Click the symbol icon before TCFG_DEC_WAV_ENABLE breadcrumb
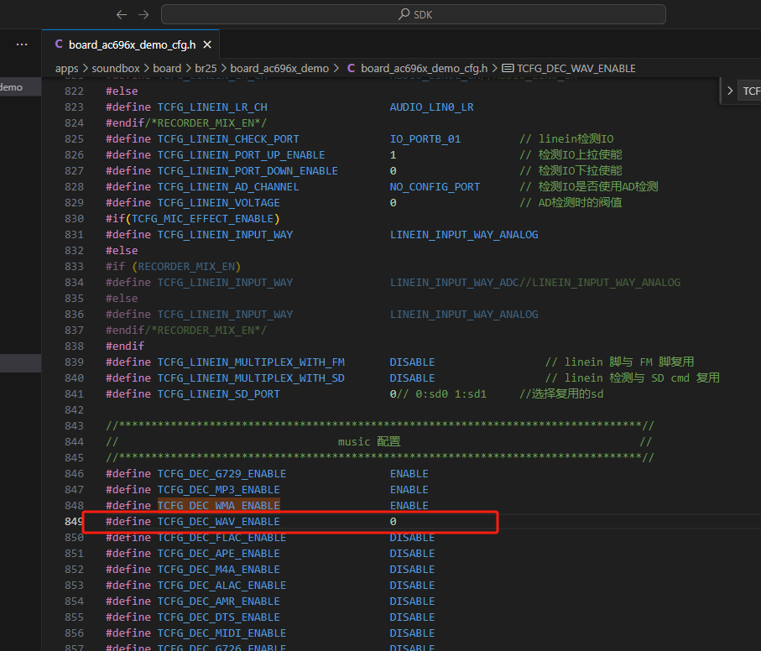Image resolution: width=761 pixels, height=651 pixels. pos(508,69)
